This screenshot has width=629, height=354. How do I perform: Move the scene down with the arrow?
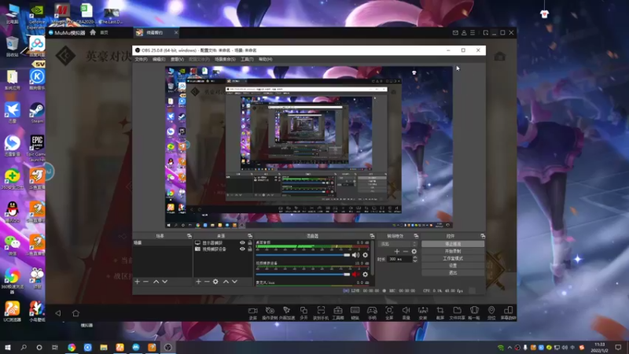point(164,282)
